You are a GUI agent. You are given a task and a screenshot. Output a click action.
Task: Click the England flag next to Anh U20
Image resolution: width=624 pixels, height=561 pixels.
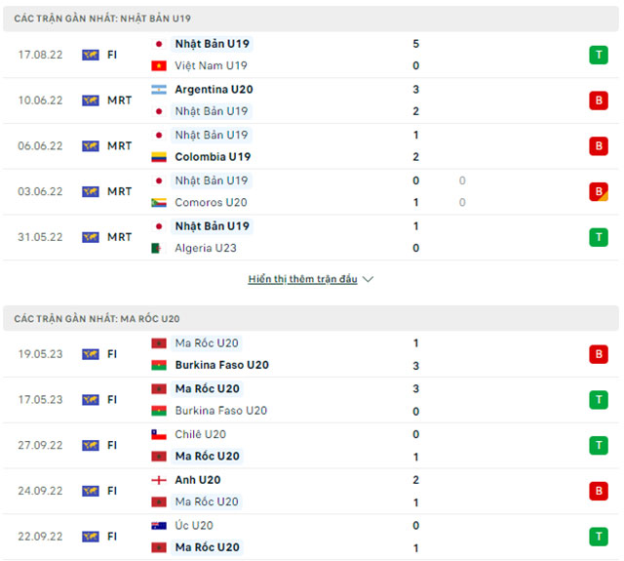click(158, 480)
